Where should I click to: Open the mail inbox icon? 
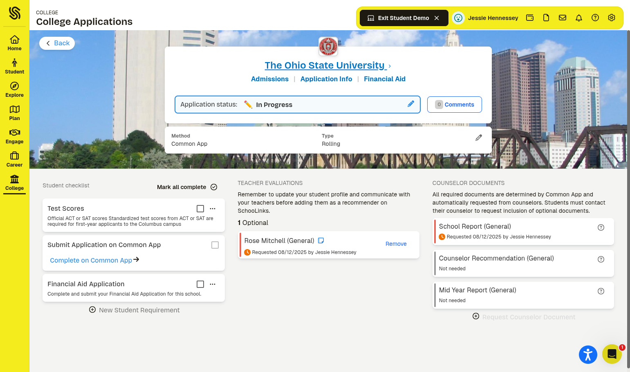[x=563, y=18]
